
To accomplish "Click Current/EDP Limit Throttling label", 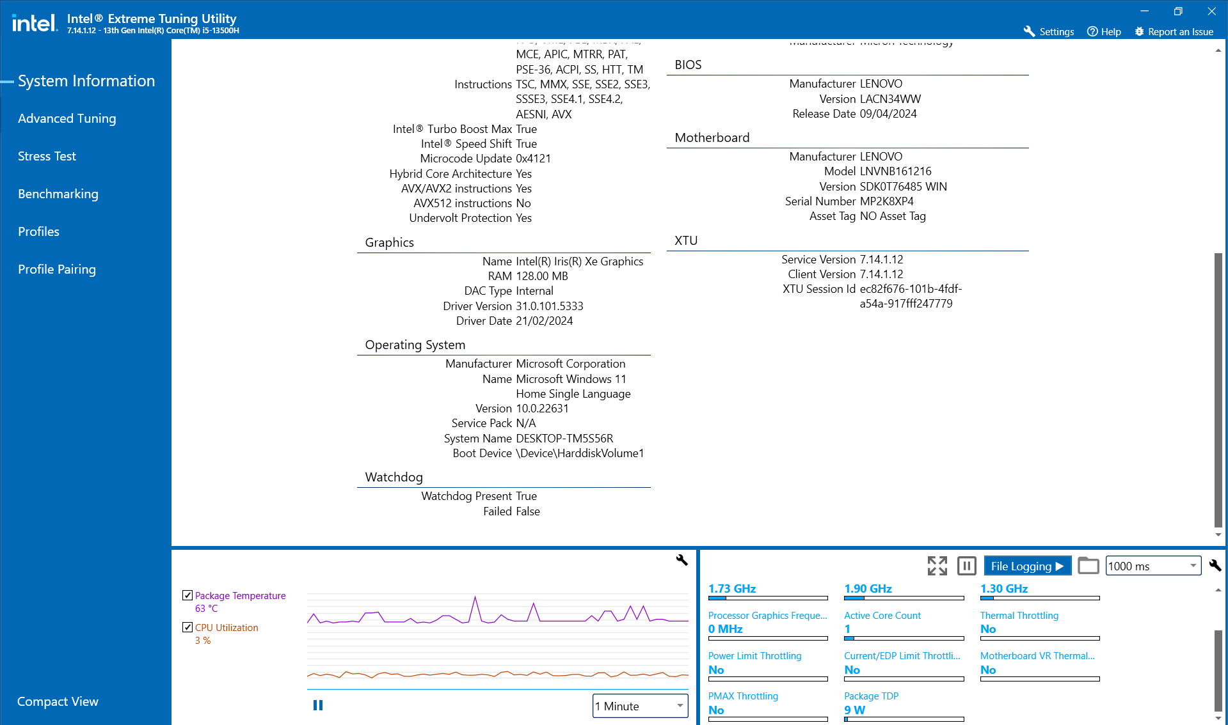I will point(902,655).
